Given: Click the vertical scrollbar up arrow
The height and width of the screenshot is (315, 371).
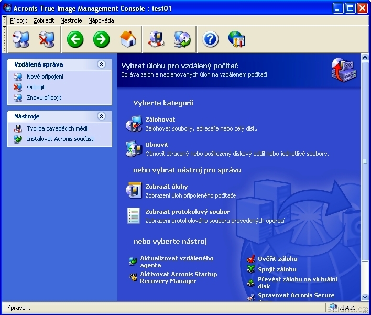Looking at the screenshot, I should (365, 57).
